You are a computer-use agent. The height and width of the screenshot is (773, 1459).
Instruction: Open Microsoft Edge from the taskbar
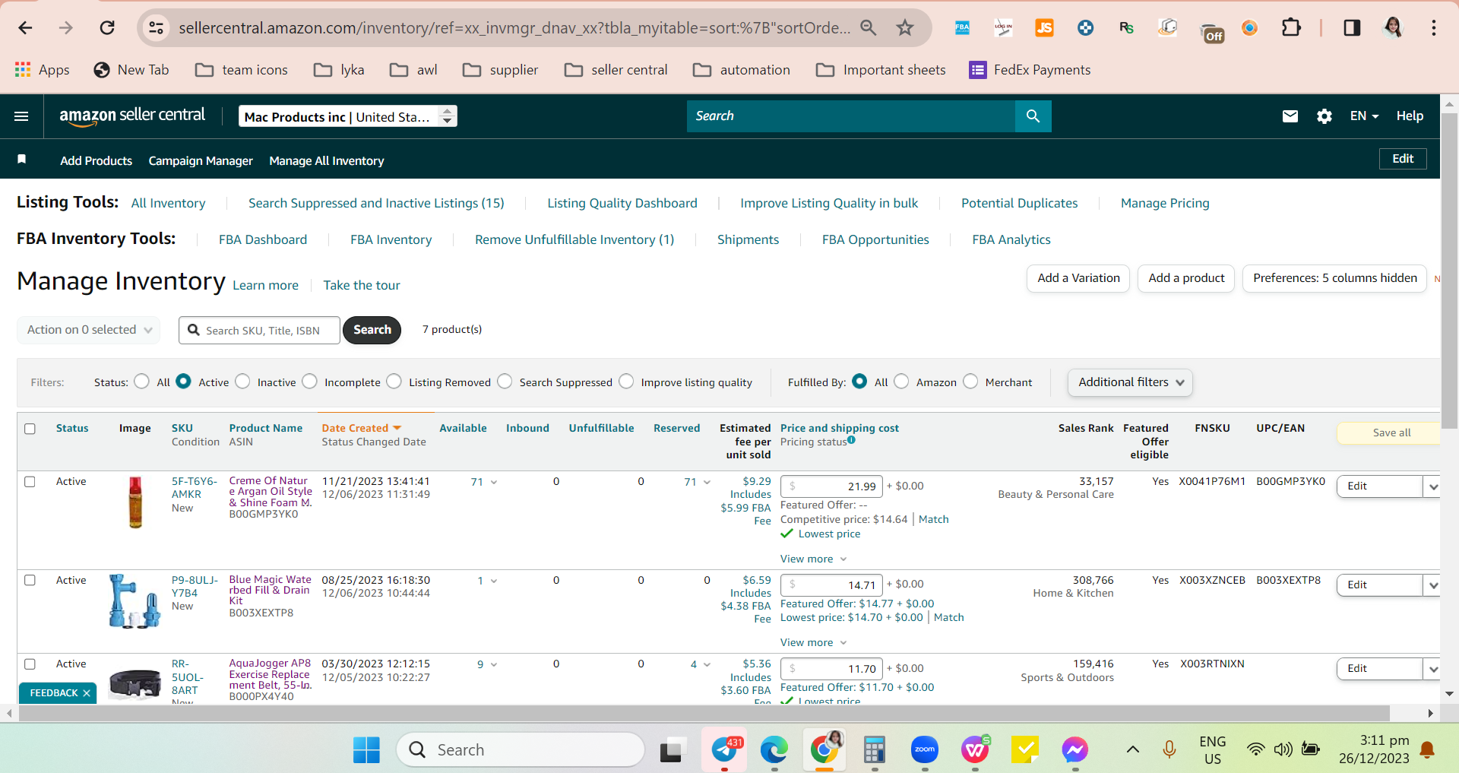(774, 750)
